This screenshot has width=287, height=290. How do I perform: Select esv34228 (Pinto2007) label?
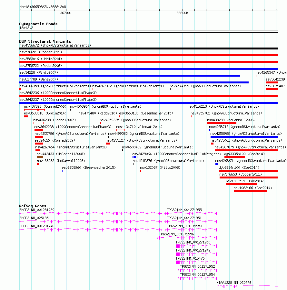[x=39, y=72]
